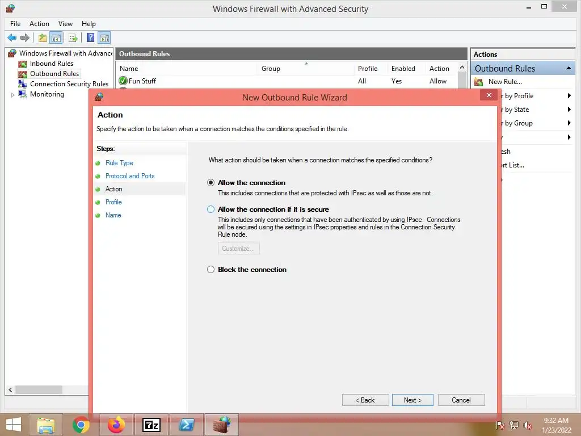Screen dimensions: 581x436
Task: Click the New Rule icon in Actions pane
Action: [x=478, y=82]
